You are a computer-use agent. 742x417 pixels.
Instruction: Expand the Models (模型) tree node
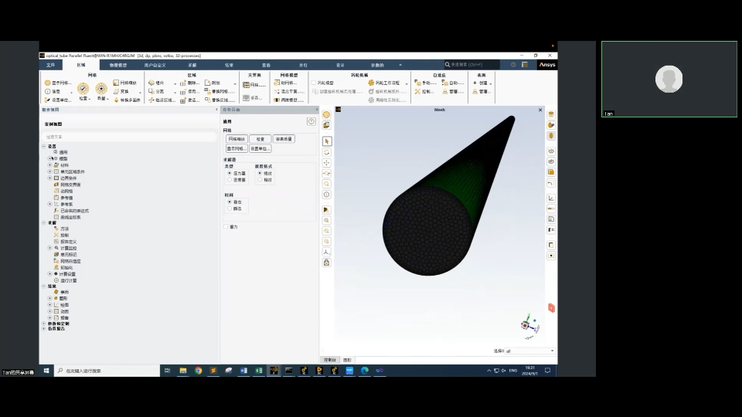click(49, 158)
